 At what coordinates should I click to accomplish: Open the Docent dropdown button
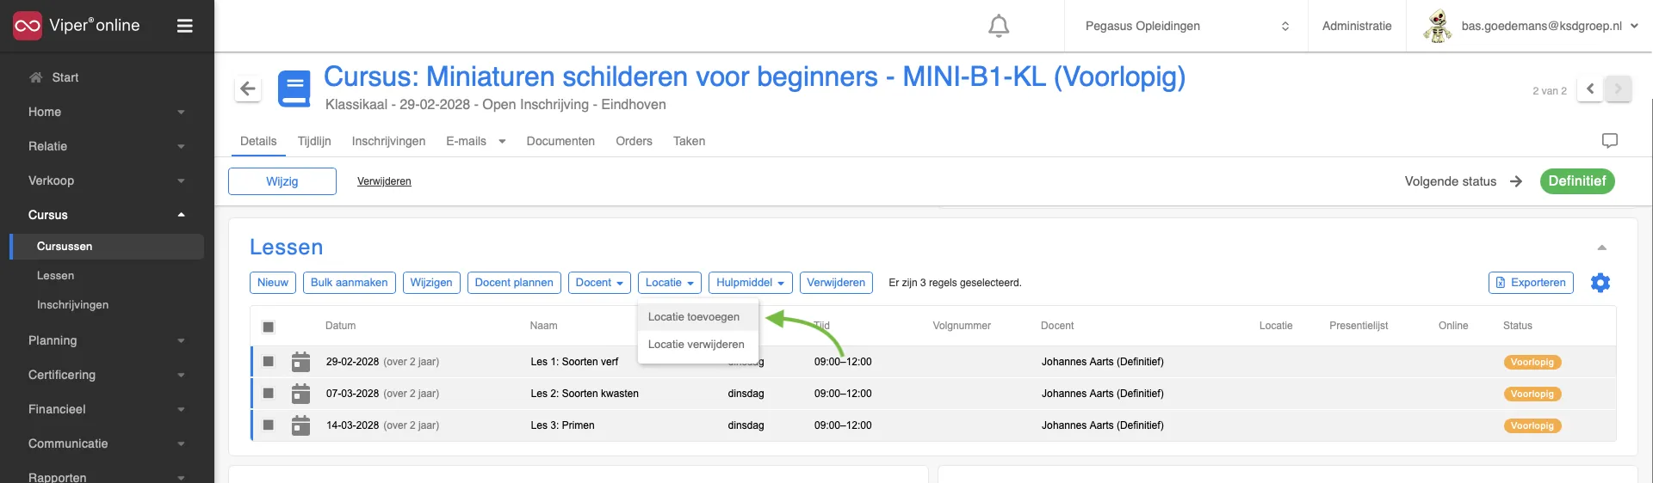tap(599, 283)
